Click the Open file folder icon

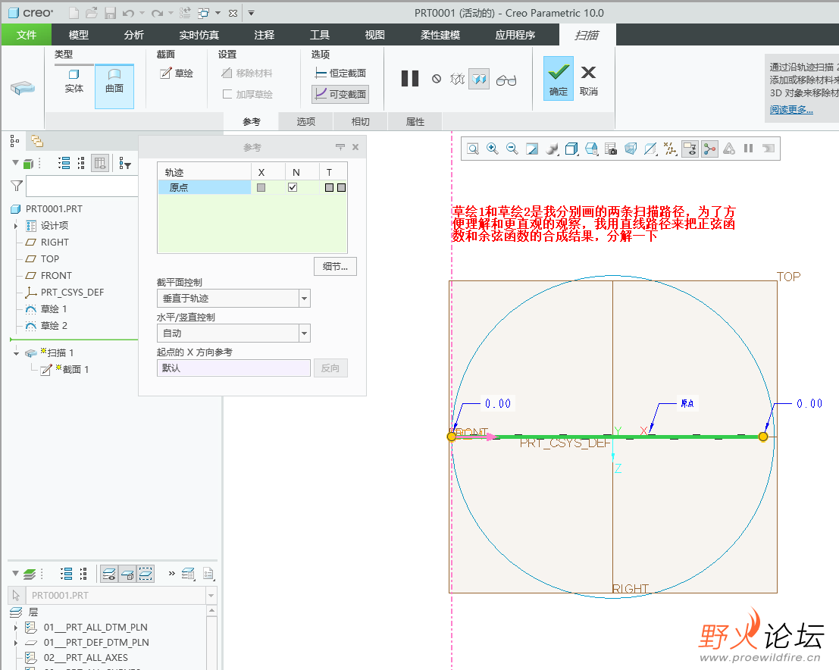pyautogui.click(x=92, y=13)
